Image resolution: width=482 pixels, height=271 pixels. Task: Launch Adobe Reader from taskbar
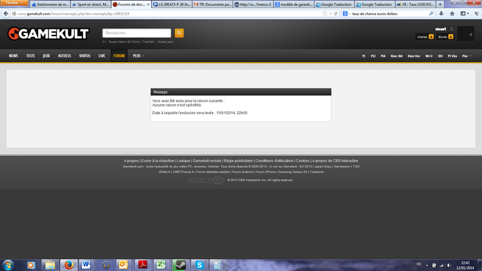143,264
